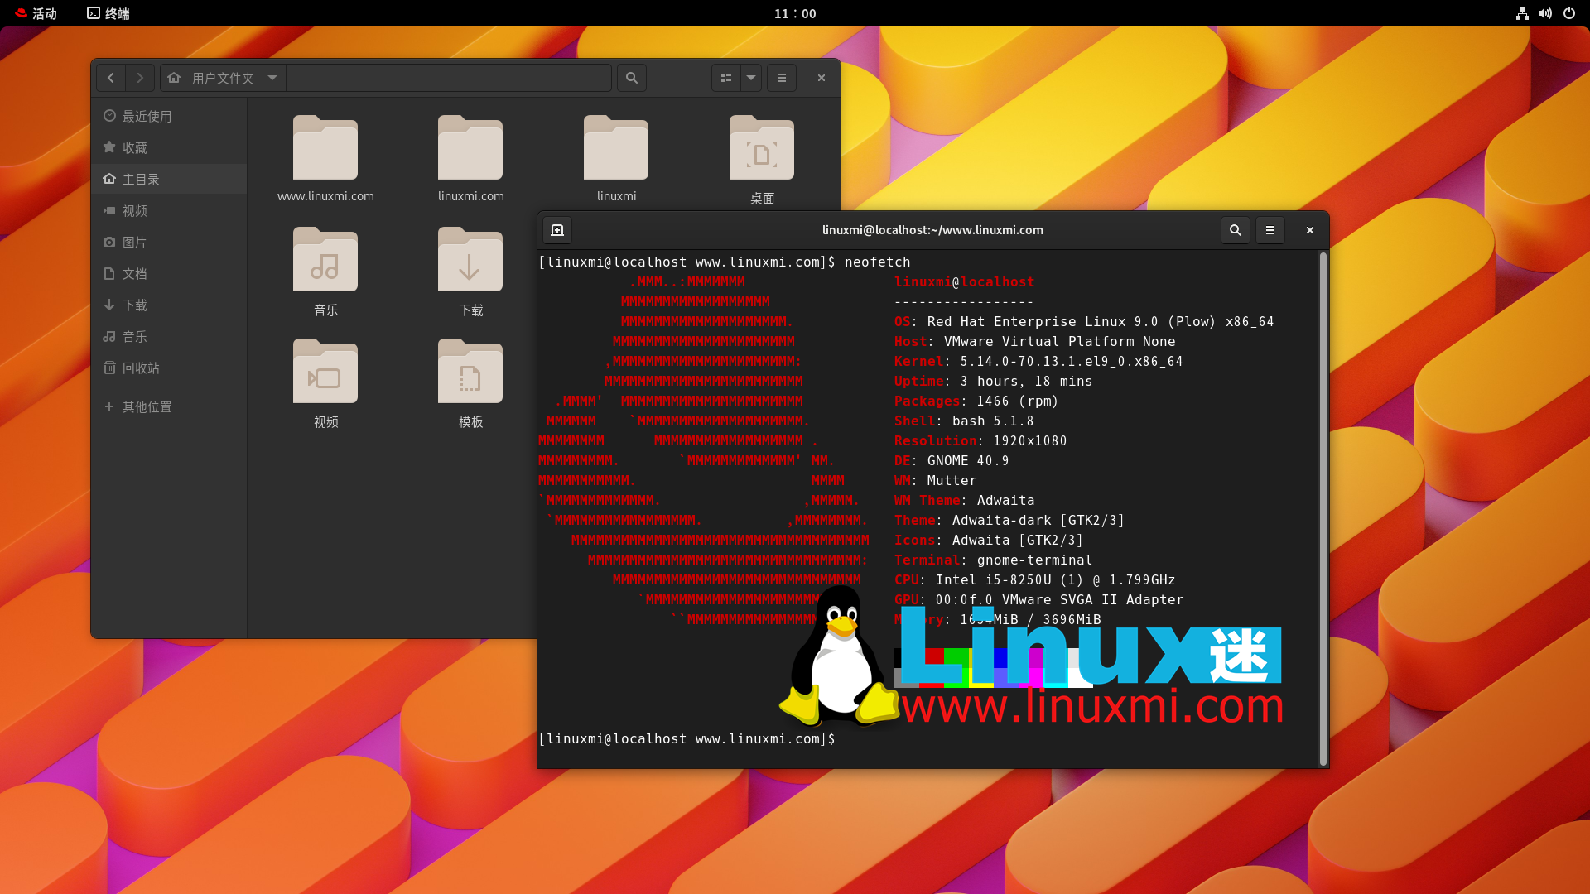Open 终端 app menu in top bar
The width and height of the screenshot is (1590, 894).
tap(108, 13)
